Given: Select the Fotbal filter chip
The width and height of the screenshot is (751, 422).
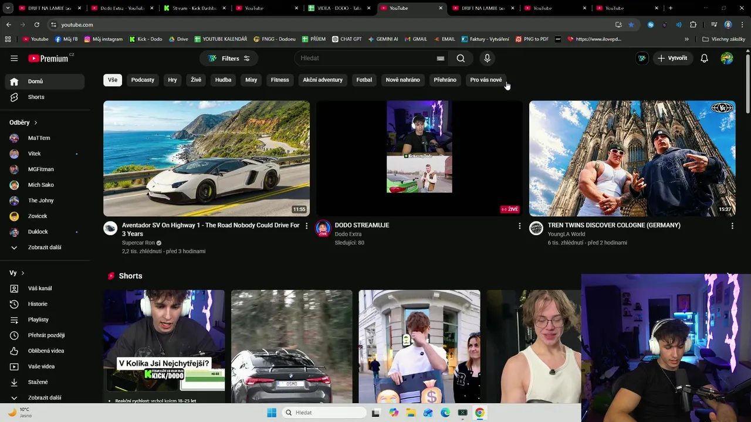Looking at the screenshot, I should [x=364, y=80].
